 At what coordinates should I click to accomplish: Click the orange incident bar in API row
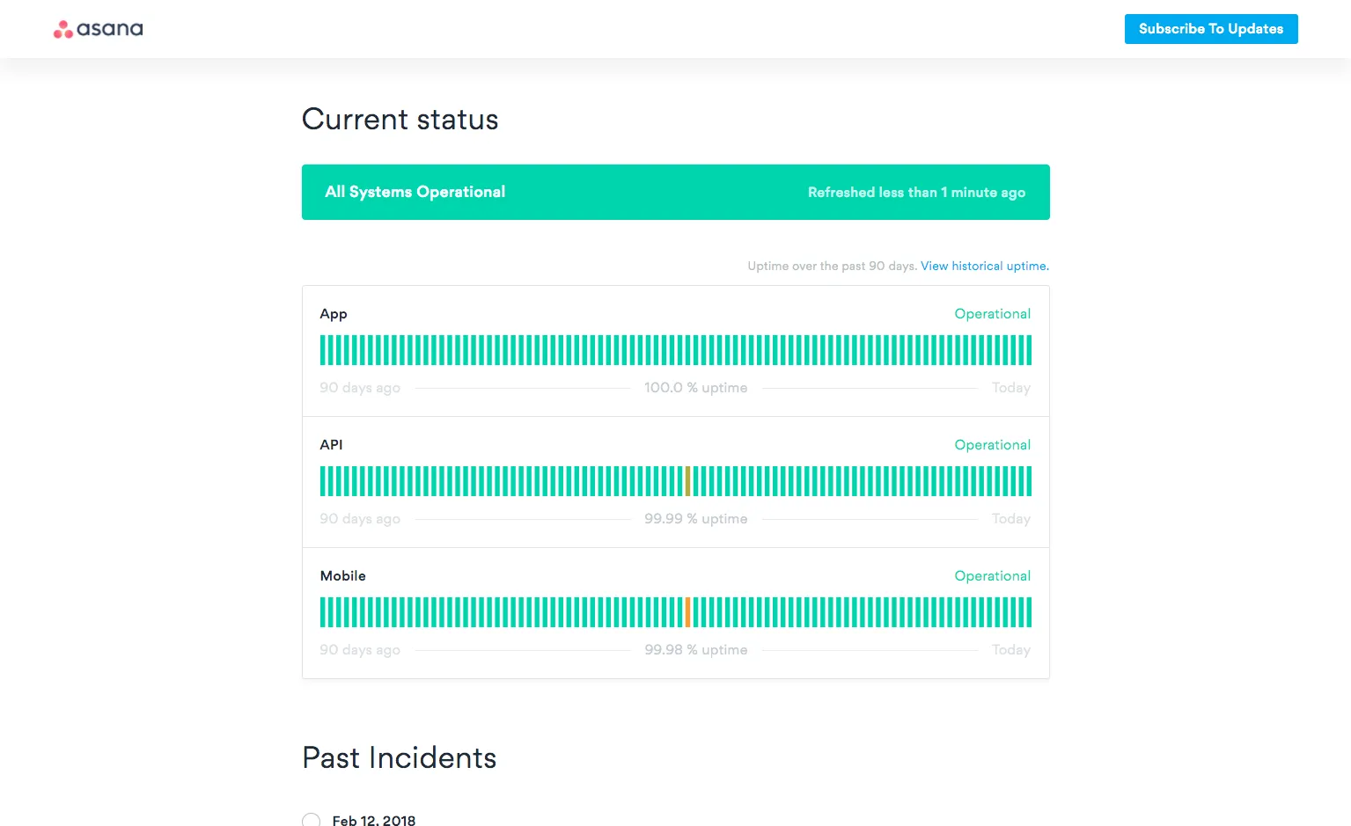[x=687, y=481]
